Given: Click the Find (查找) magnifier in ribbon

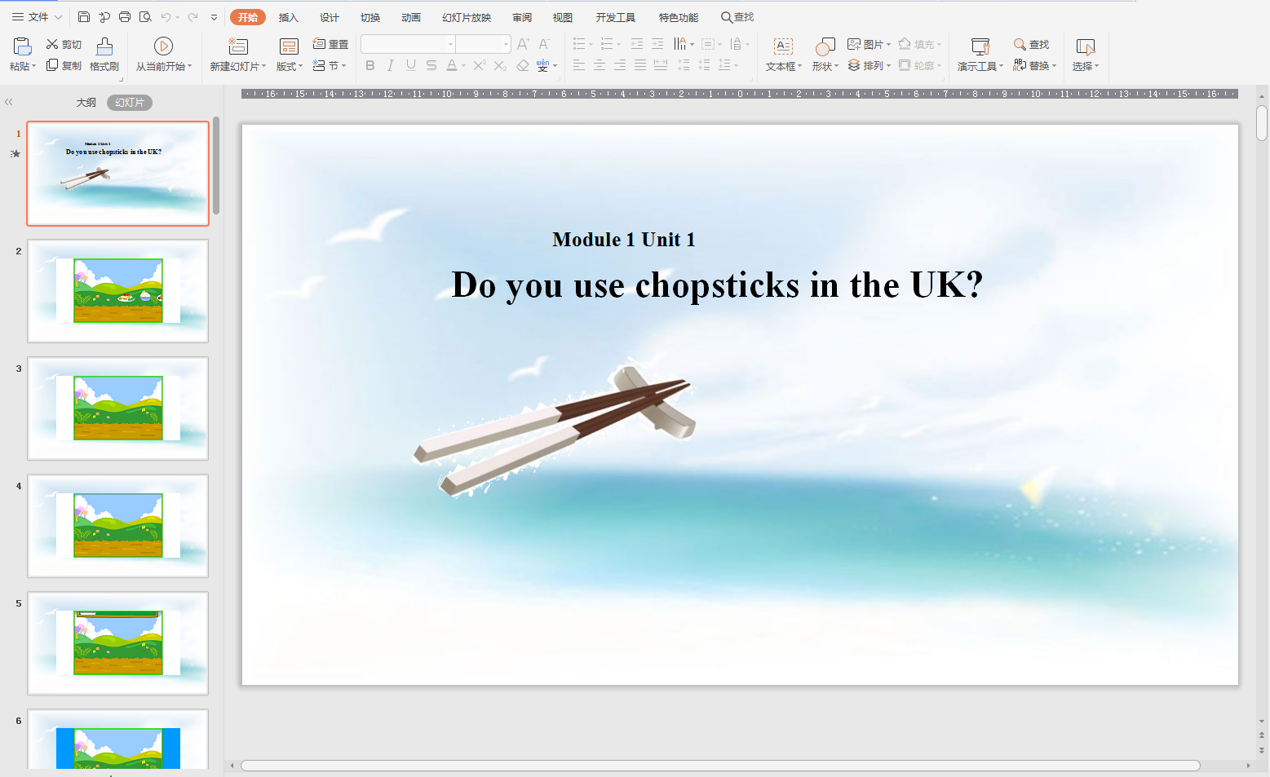Looking at the screenshot, I should (x=1020, y=44).
